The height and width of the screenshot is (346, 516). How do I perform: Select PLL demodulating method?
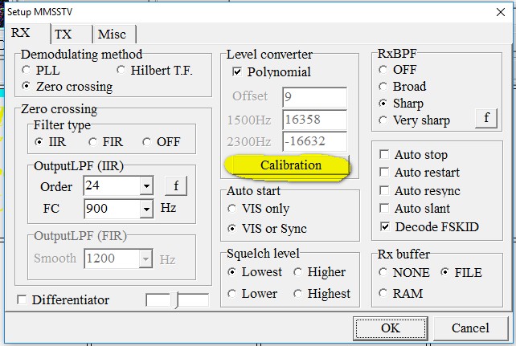pyautogui.click(x=28, y=71)
